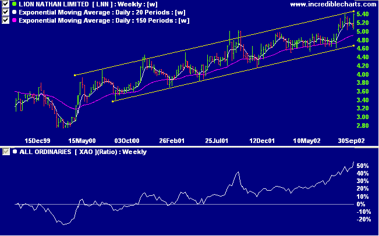
Task: Select lower trendline right end handle
Action: pos(353,45)
